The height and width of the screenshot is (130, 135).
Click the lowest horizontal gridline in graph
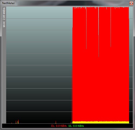point(39,112)
